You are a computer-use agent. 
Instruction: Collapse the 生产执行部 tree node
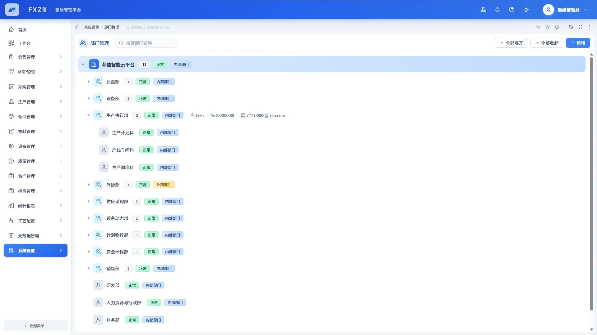(89, 115)
